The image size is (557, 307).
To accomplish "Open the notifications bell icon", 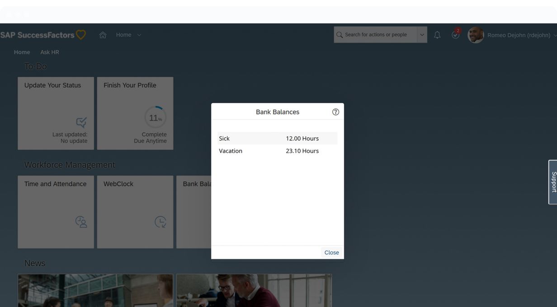I will [x=437, y=35].
